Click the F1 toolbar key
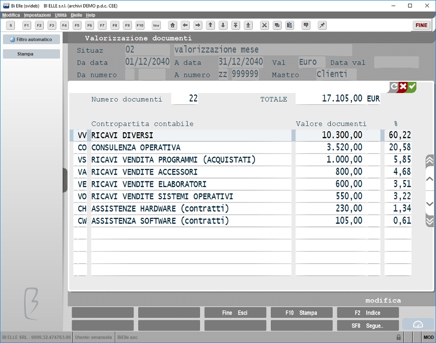436x343 pixels. coord(27,25)
